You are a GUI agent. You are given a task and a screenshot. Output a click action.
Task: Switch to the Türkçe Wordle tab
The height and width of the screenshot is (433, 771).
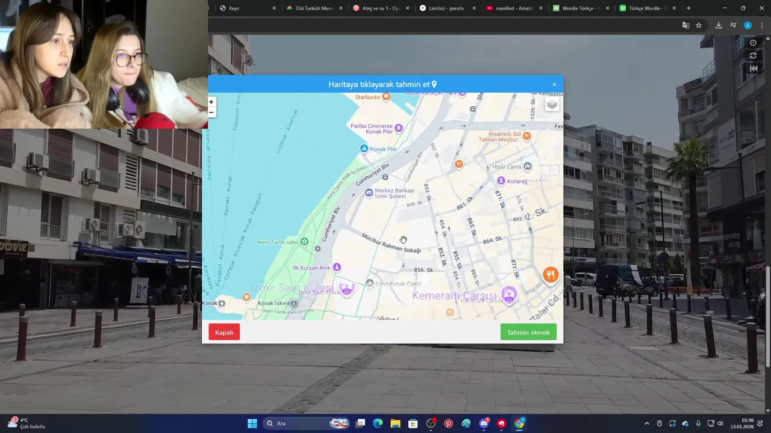point(647,8)
